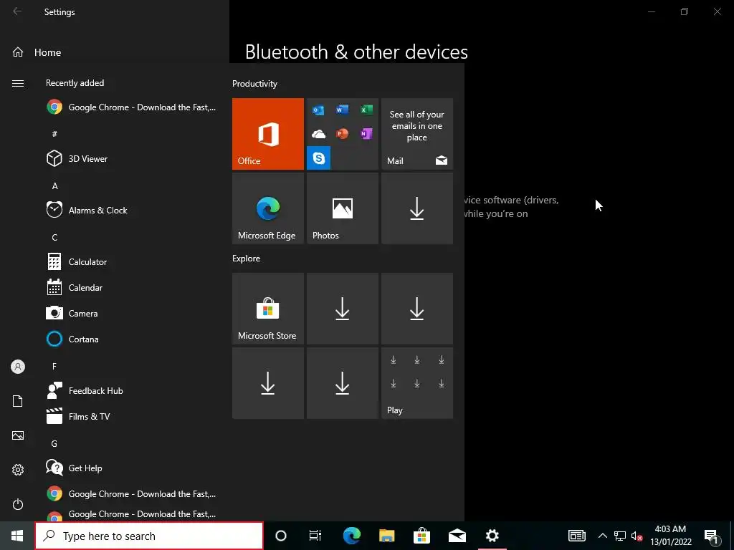The image size is (734, 550).
Task: Open the Play folder tile
Action: point(417,383)
